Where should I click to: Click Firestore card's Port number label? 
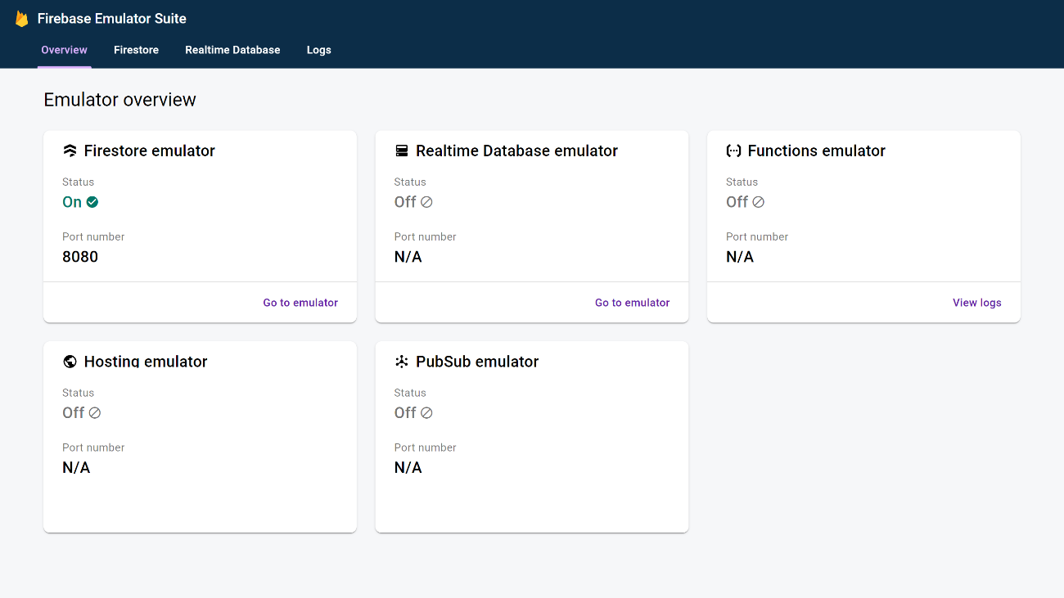coord(93,236)
